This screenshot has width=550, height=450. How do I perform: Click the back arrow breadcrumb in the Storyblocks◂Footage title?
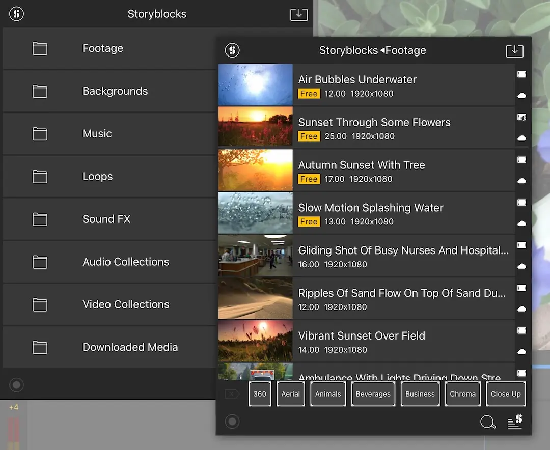pyautogui.click(x=382, y=50)
